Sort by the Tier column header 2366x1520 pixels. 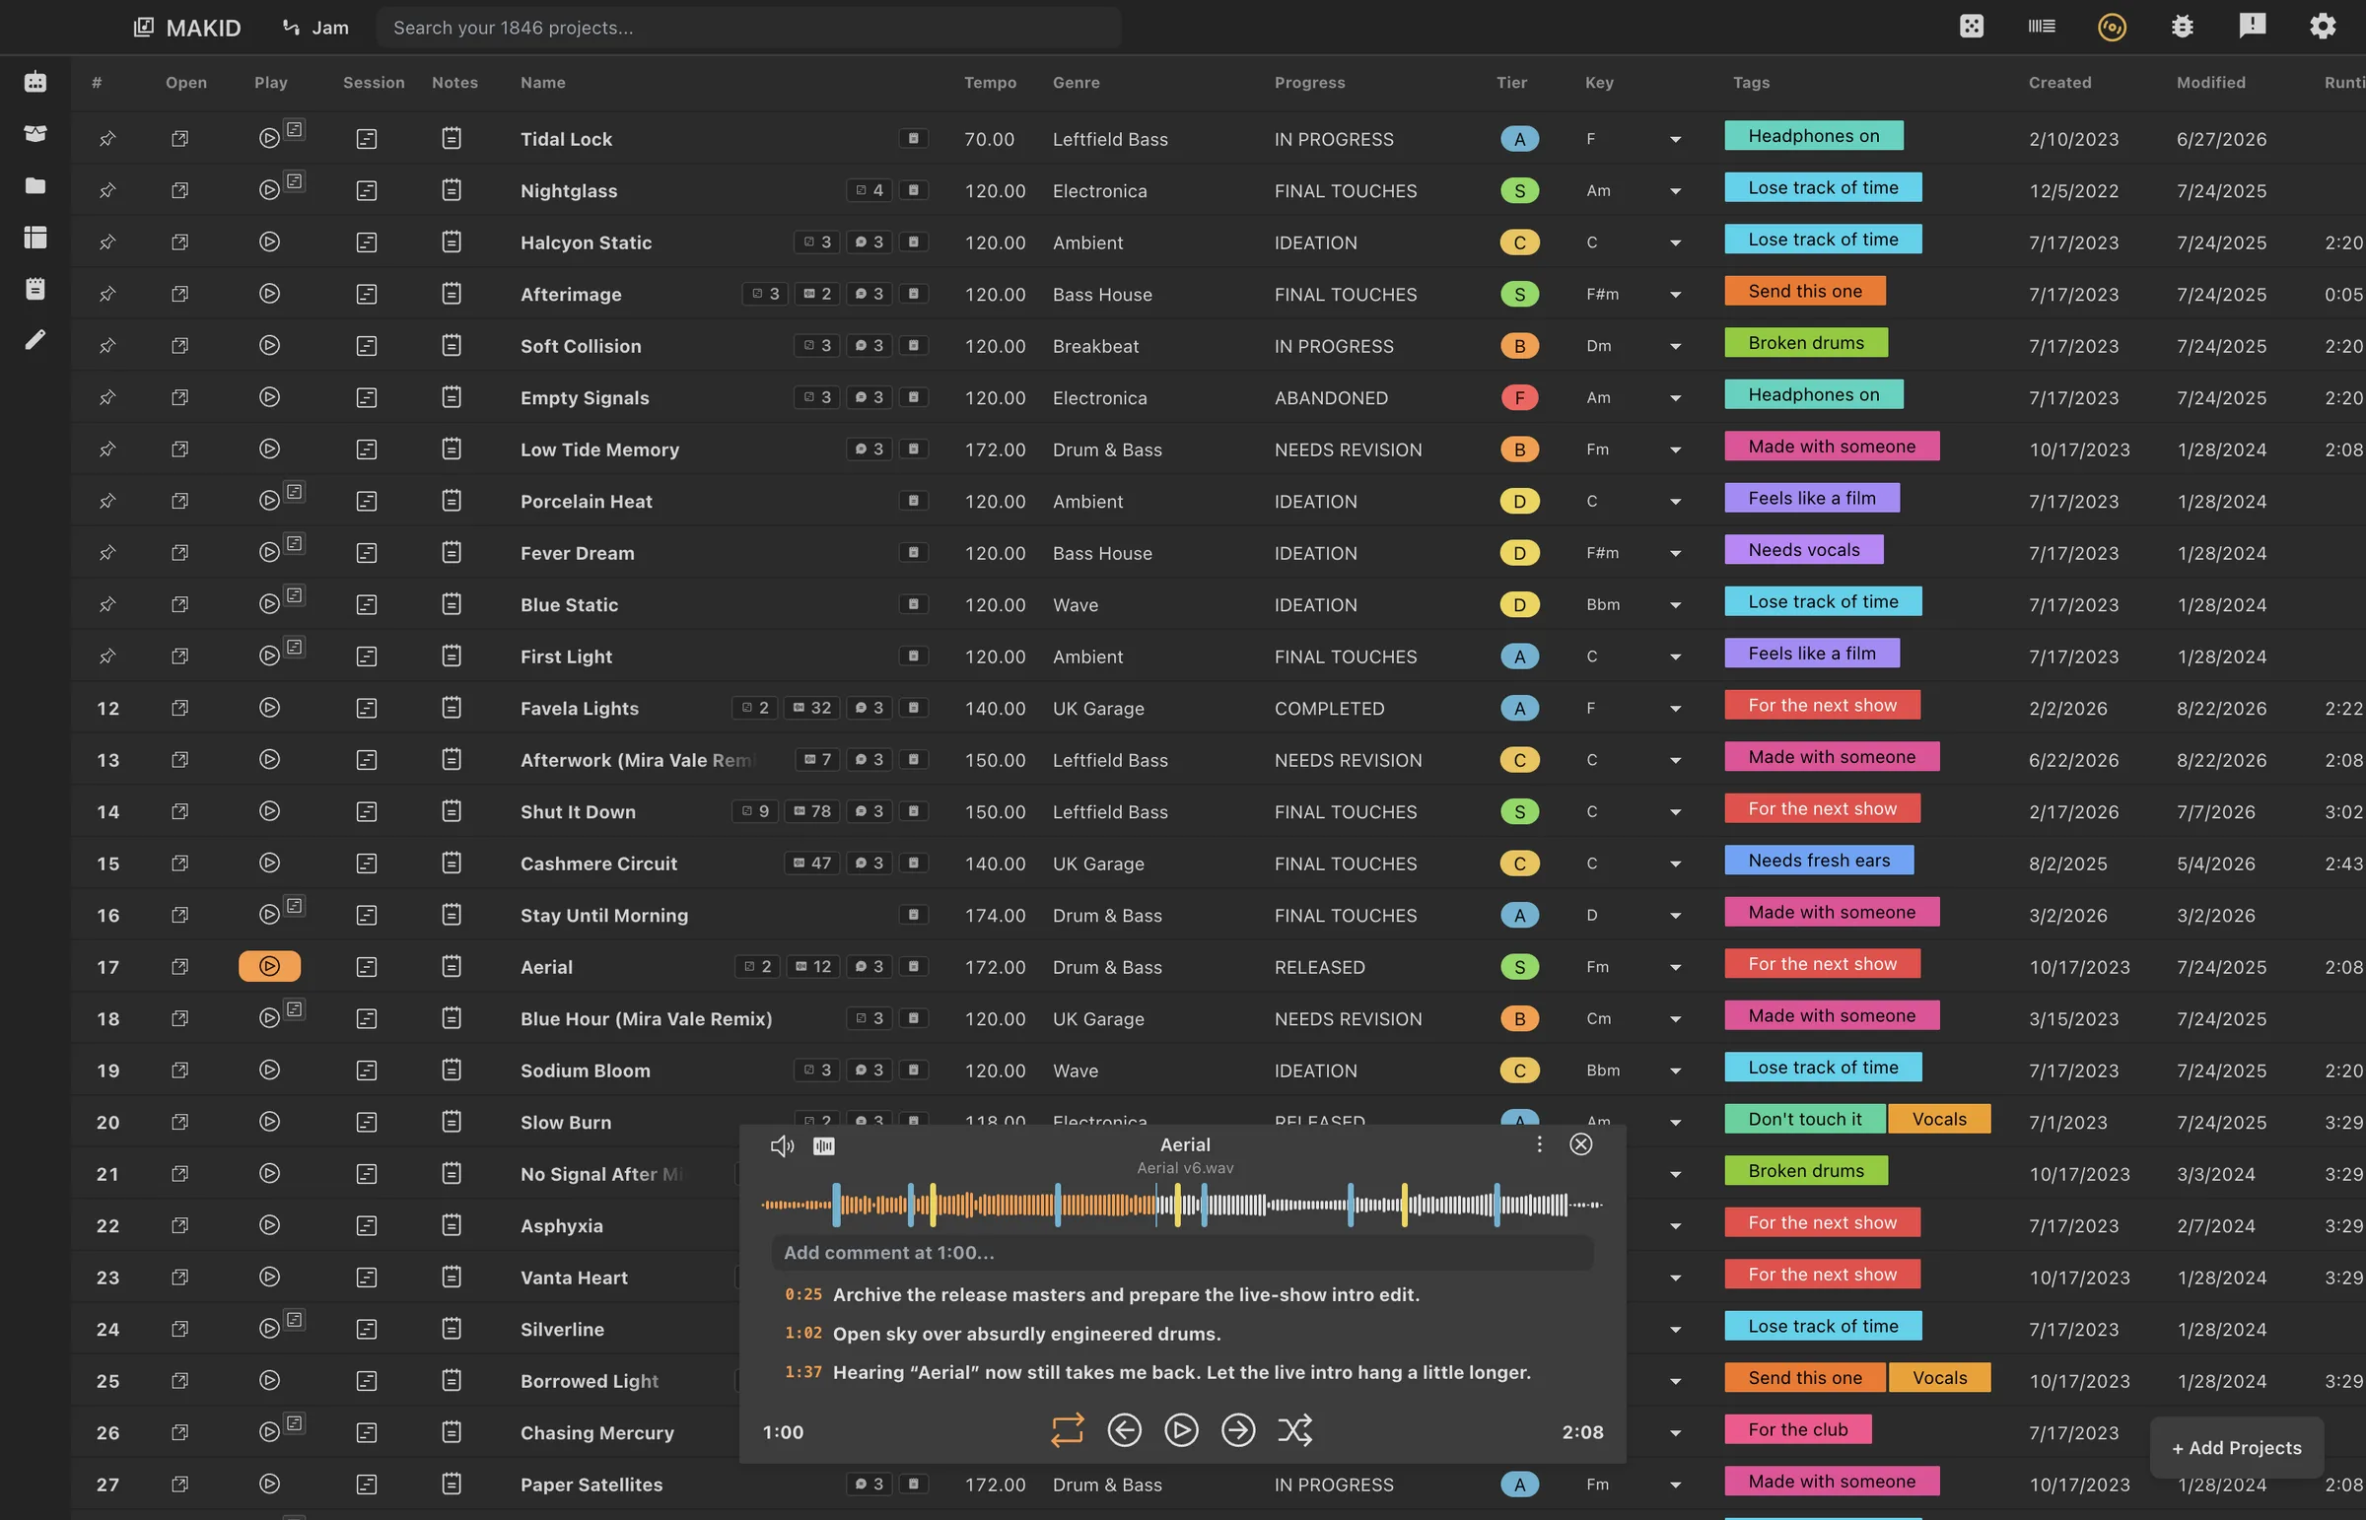click(1511, 83)
